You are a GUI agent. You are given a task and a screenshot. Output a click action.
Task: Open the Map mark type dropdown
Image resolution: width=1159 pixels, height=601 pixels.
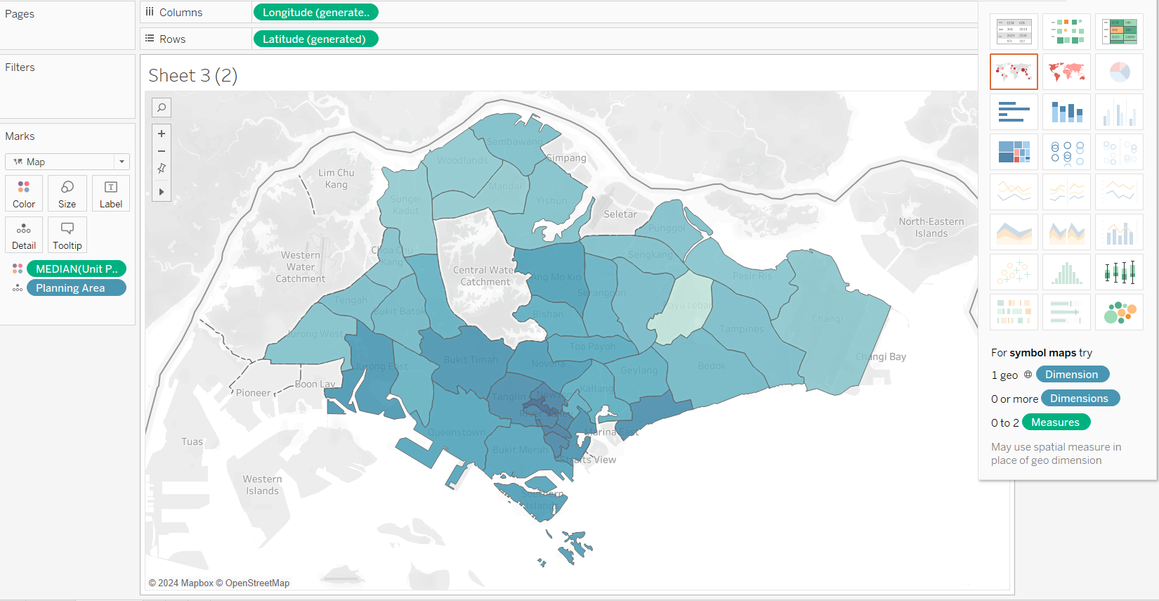(67, 162)
